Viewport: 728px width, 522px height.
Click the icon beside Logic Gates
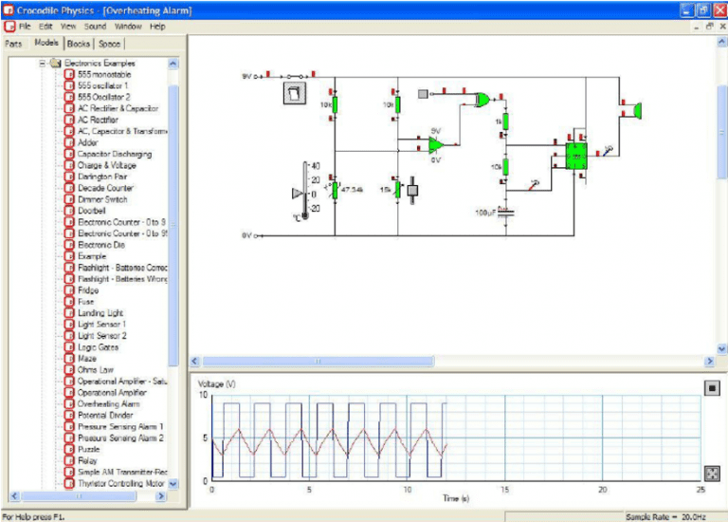coord(69,347)
